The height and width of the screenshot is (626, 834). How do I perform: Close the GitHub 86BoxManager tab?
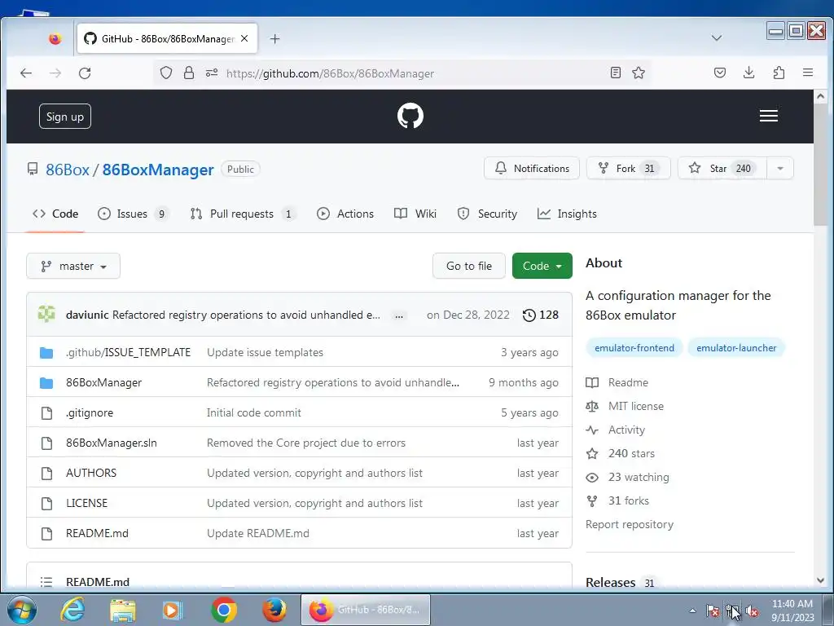click(244, 39)
